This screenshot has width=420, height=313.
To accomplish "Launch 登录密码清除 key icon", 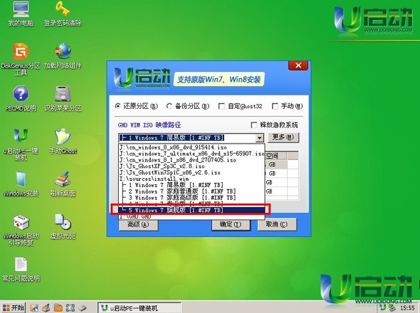I will click(63, 11).
